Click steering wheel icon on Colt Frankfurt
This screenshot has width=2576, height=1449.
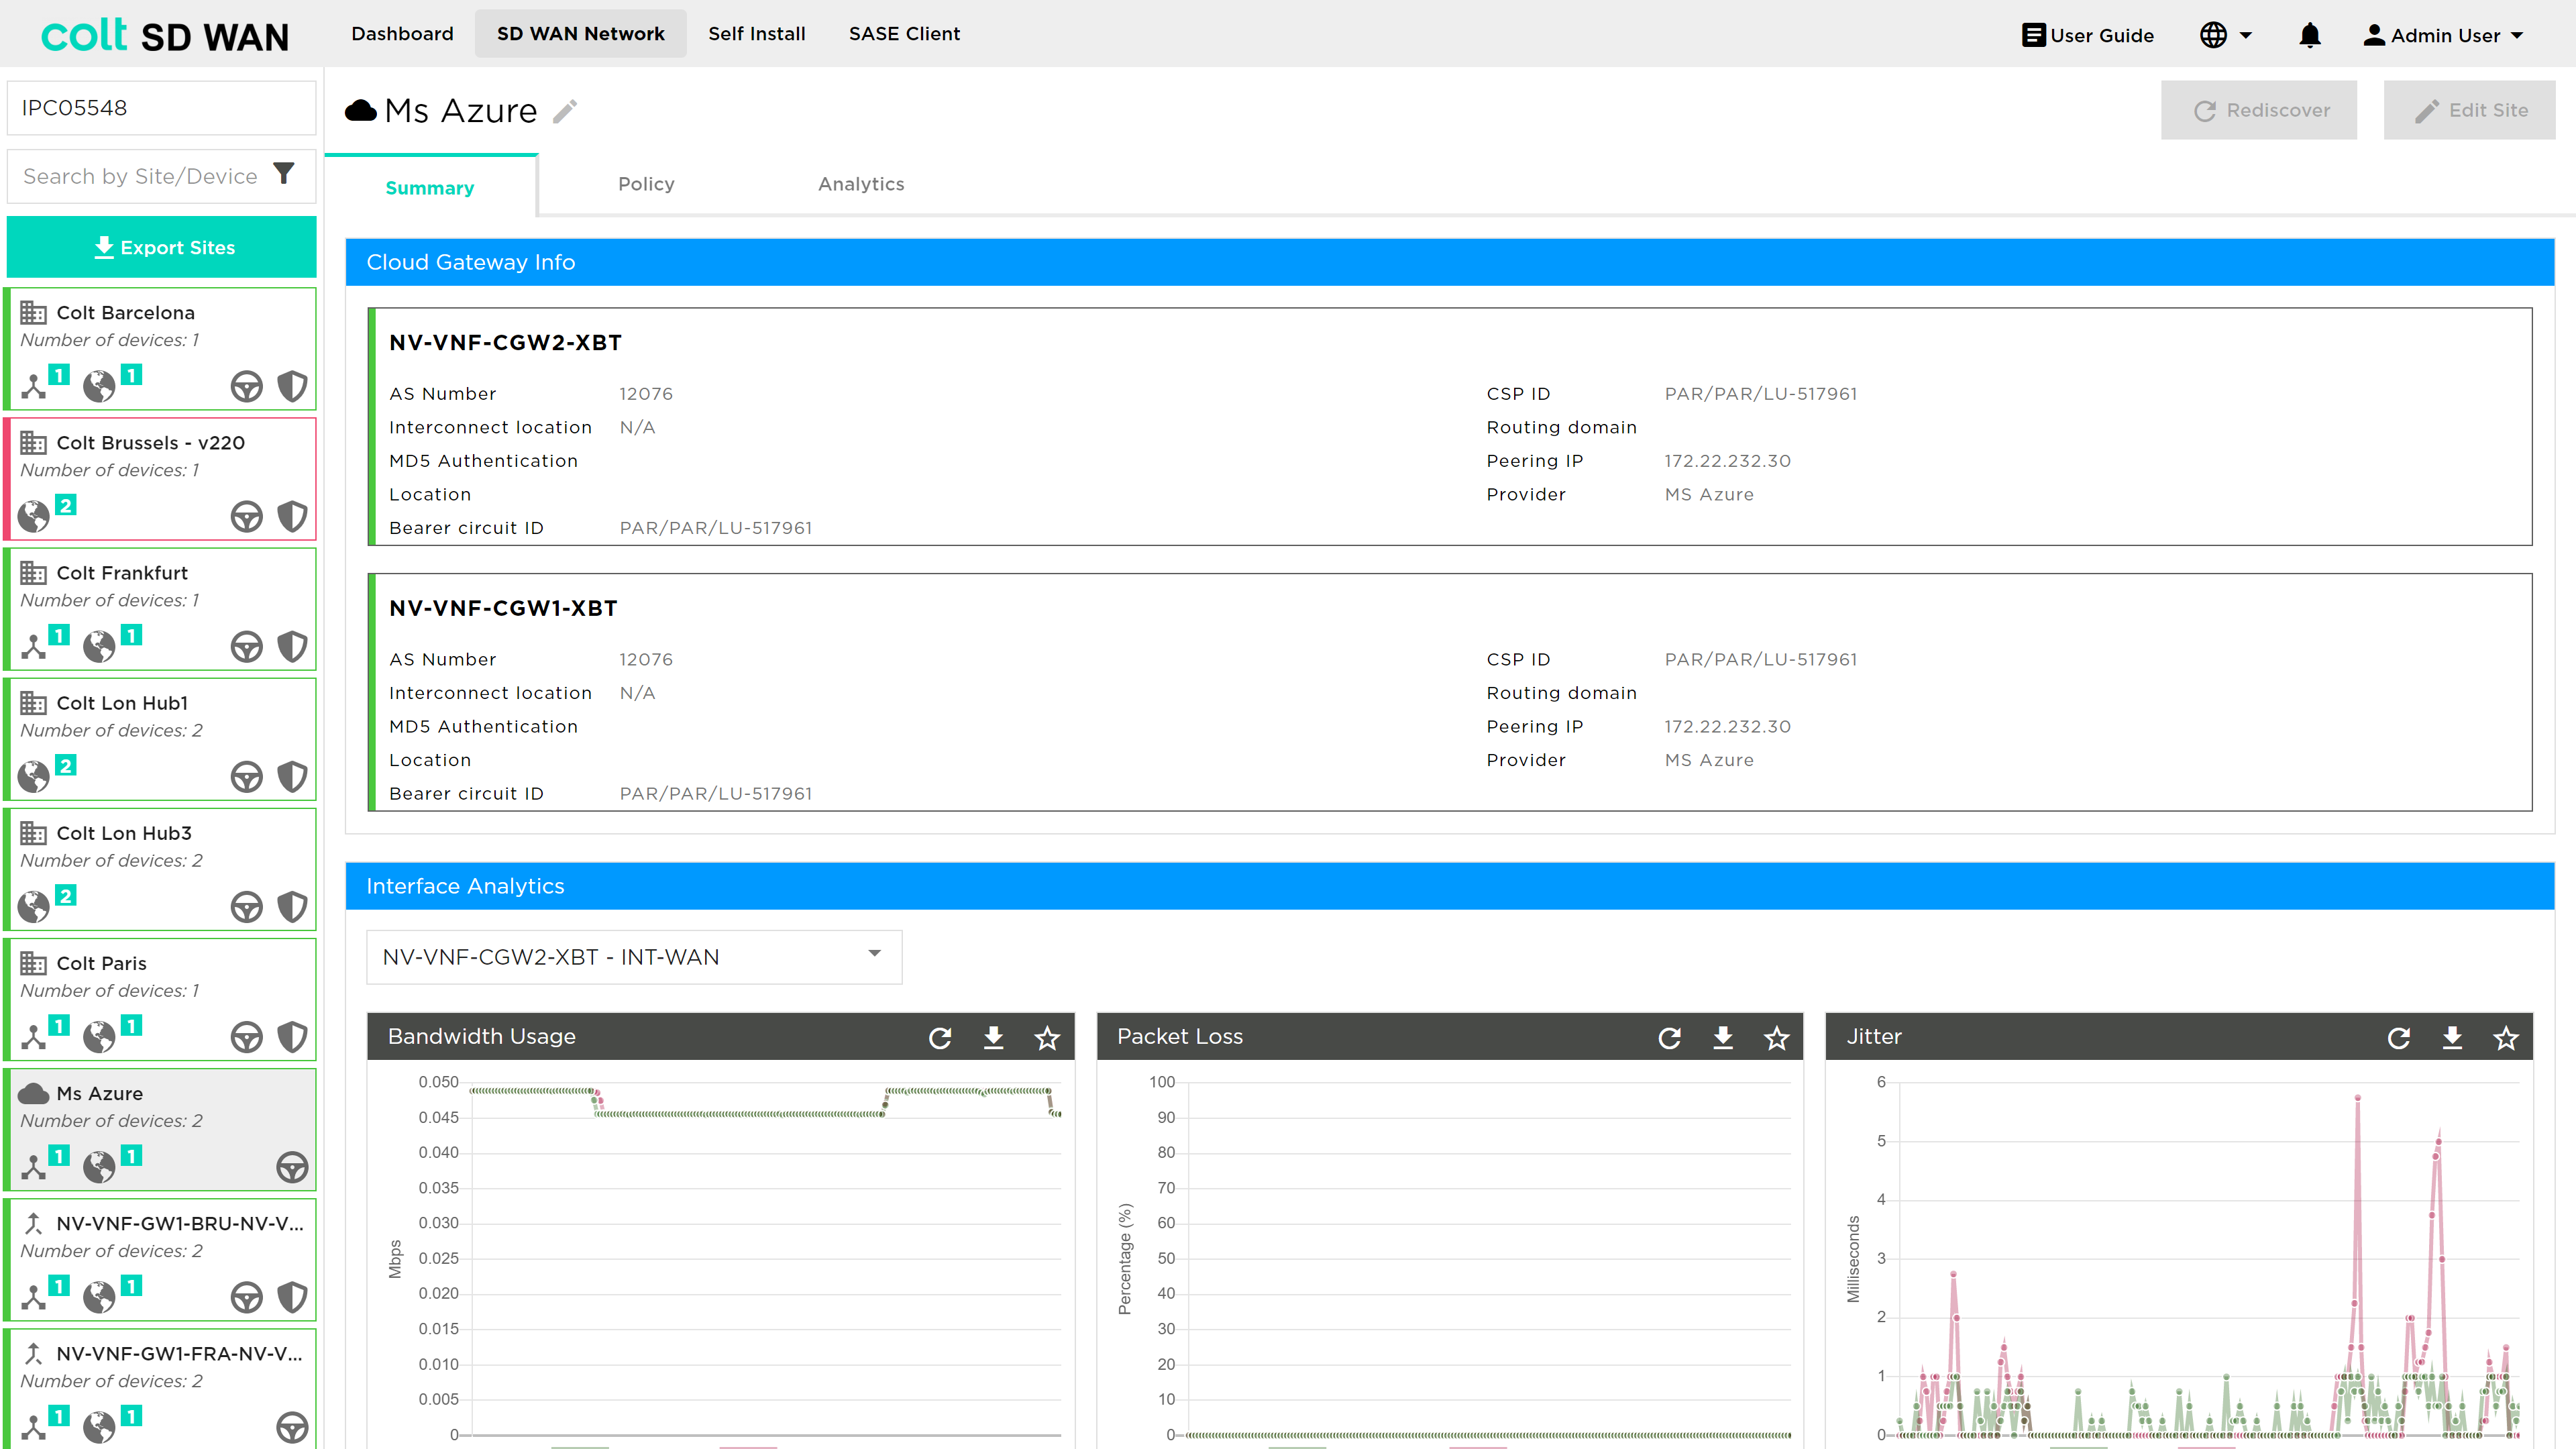coord(246,646)
